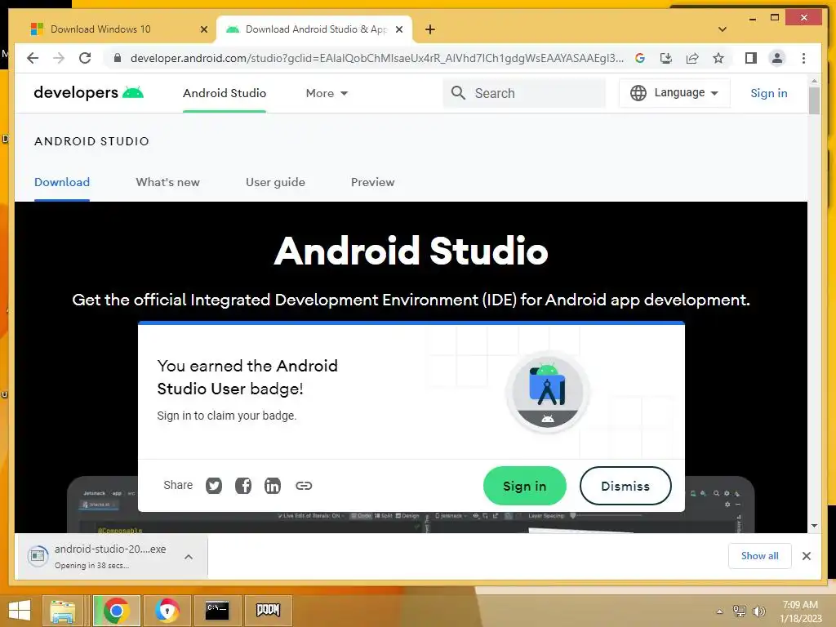
Task: Click Chrome icon in taskbar
Action: pyautogui.click(x=116, y=611)
